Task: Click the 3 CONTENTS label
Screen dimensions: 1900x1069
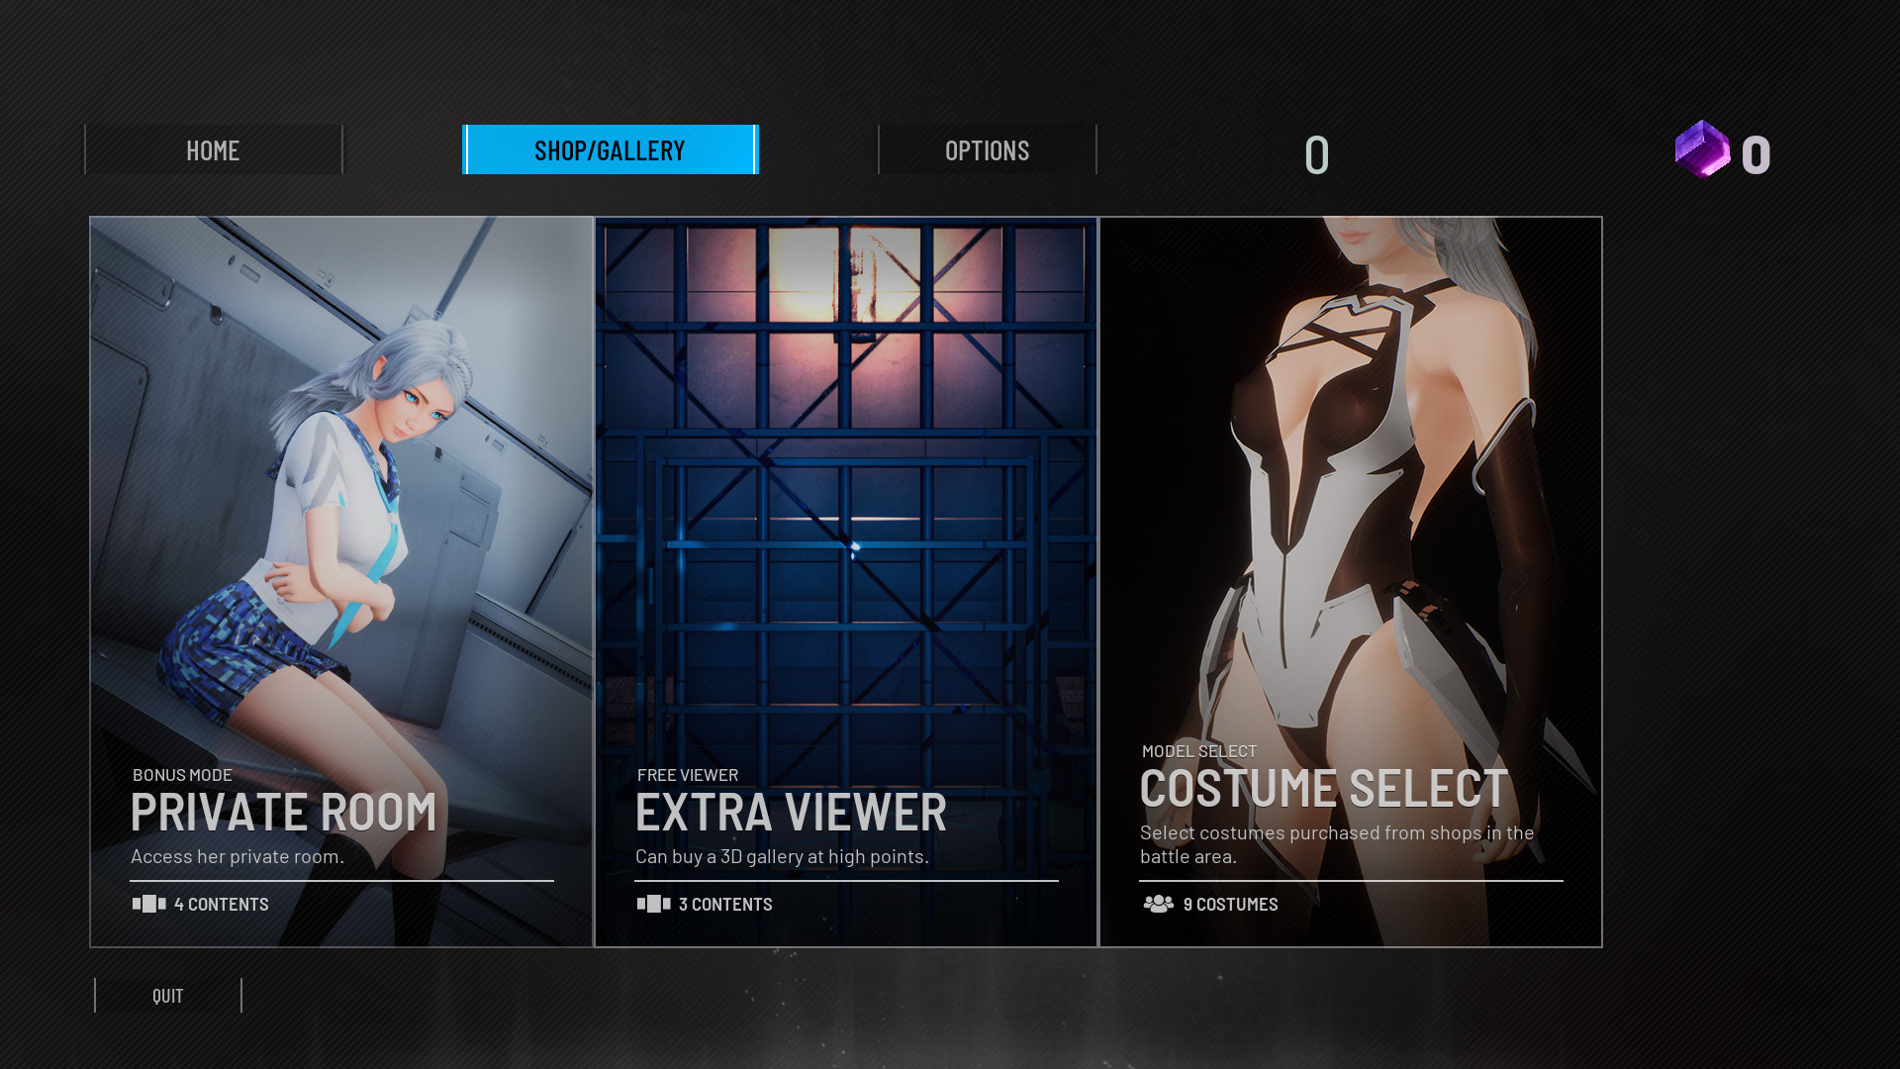Action: pyautogui.click(x=725, y=905)
